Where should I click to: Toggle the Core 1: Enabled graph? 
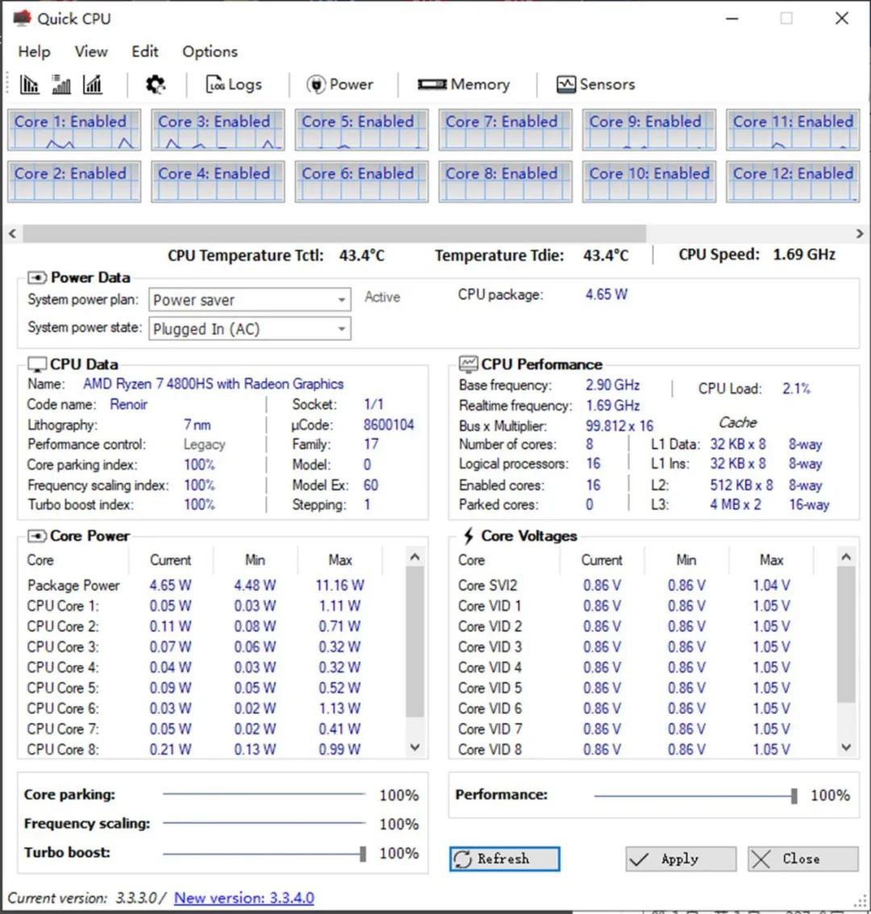(74, 129)
